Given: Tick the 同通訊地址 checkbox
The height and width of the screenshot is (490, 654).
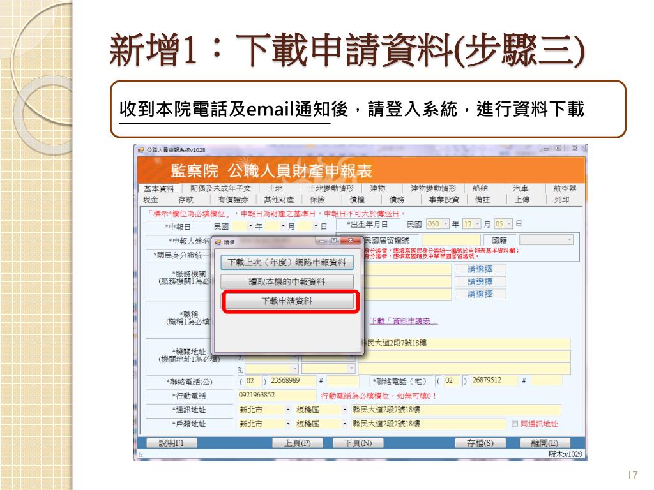Looking at the screenshot, I should point(515,424).
